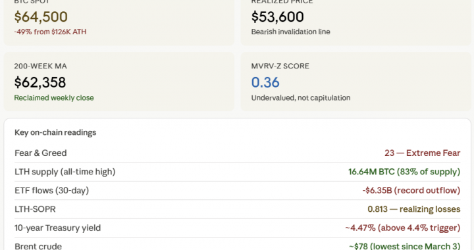Screen dimensions: 474x250
Task: Click the '200-WEEK MA' label
Action: [41, 66]
